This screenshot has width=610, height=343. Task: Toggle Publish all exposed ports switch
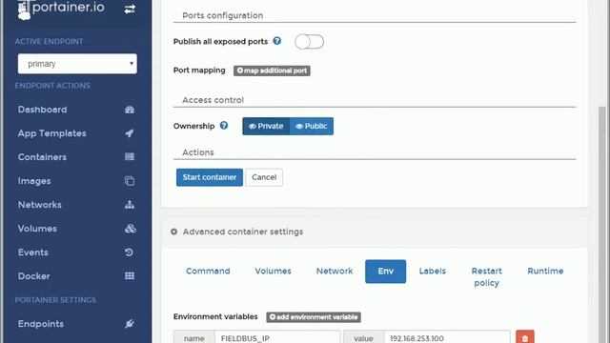(309, 42)
